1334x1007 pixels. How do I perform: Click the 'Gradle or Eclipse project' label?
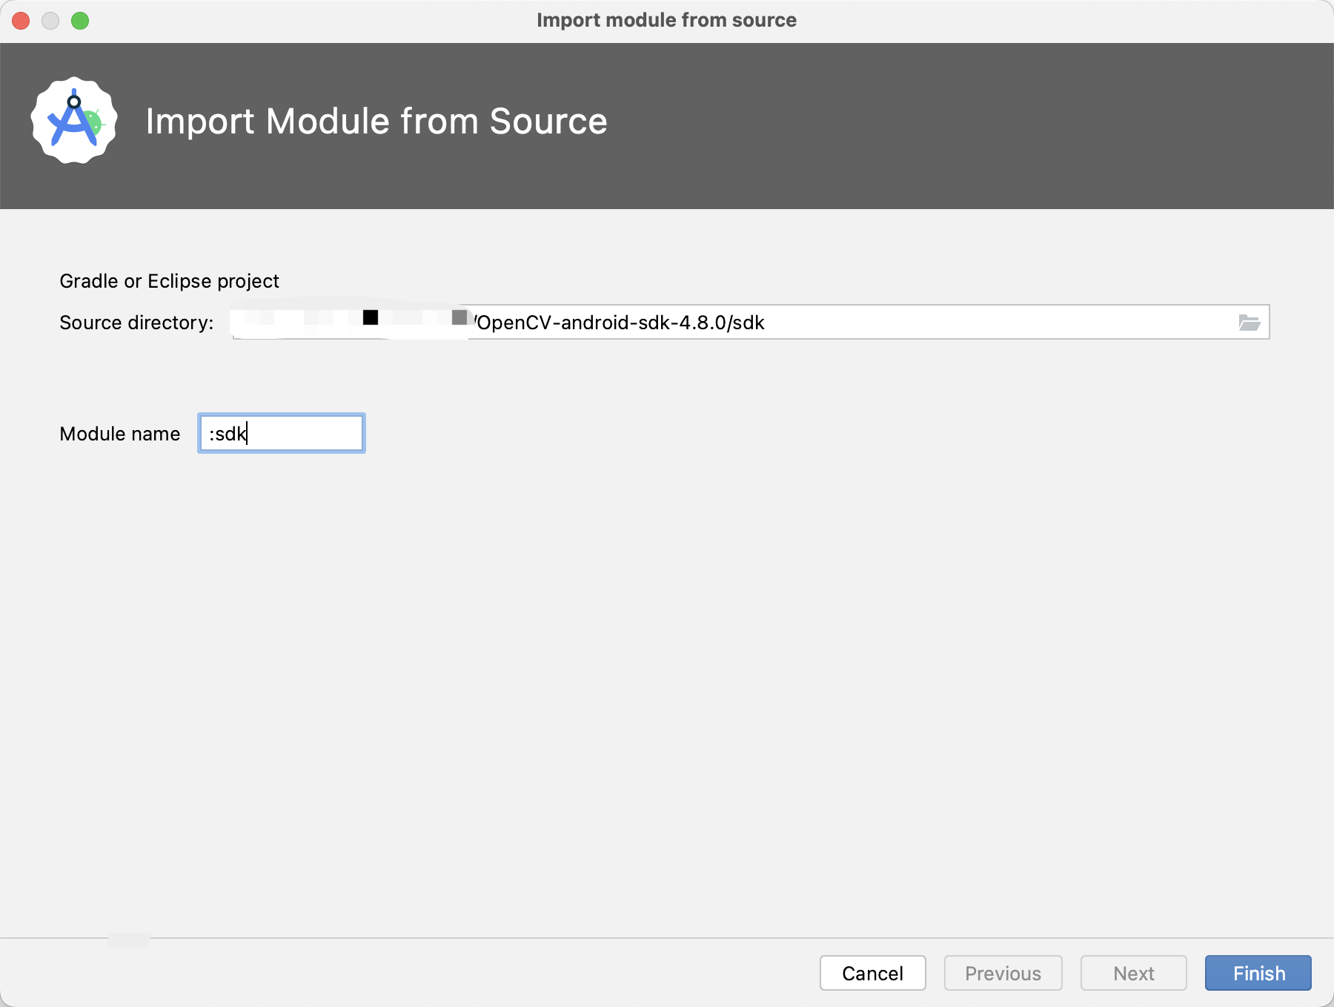click(x=169, y=281)
